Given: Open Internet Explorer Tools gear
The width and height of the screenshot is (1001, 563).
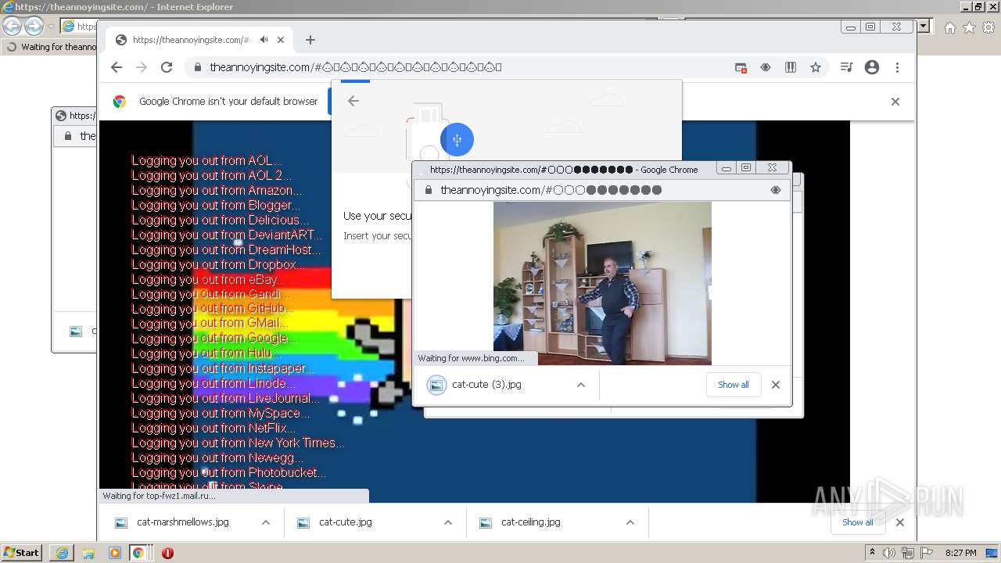Looking at the screenshot, I should (988, 27).
